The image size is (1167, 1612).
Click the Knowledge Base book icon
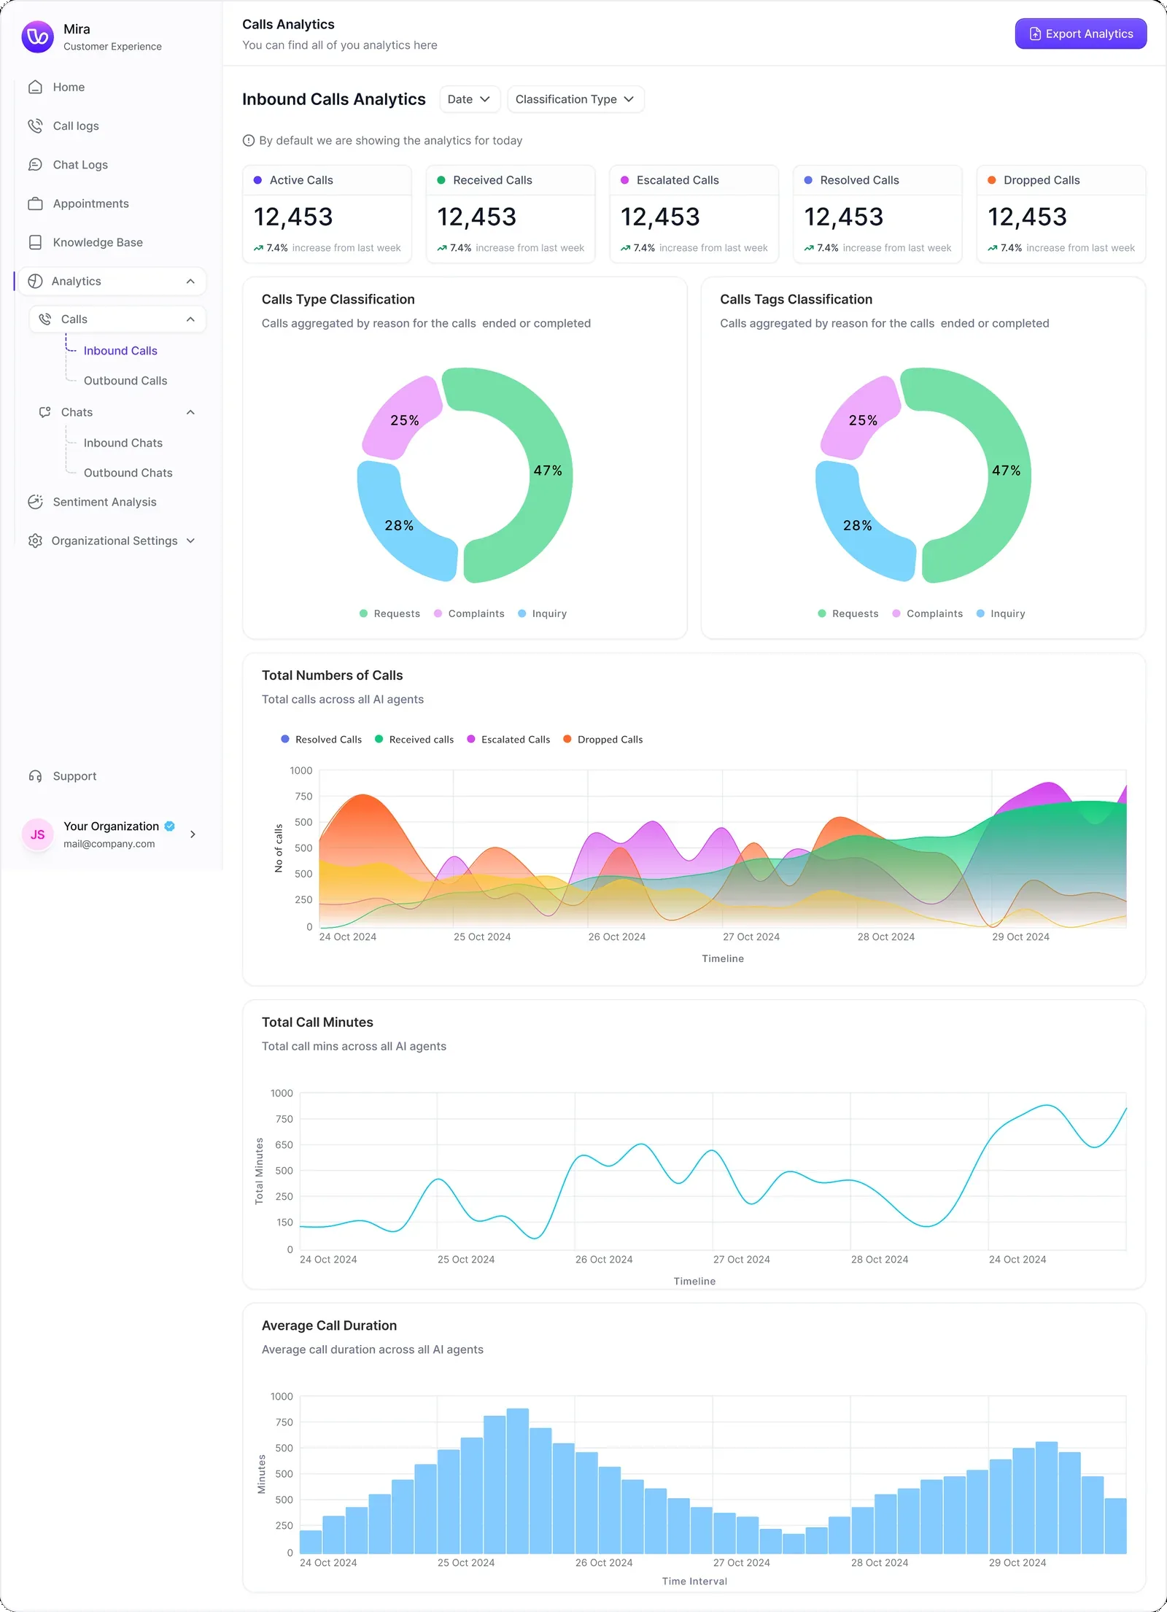(x=35, y=242)
